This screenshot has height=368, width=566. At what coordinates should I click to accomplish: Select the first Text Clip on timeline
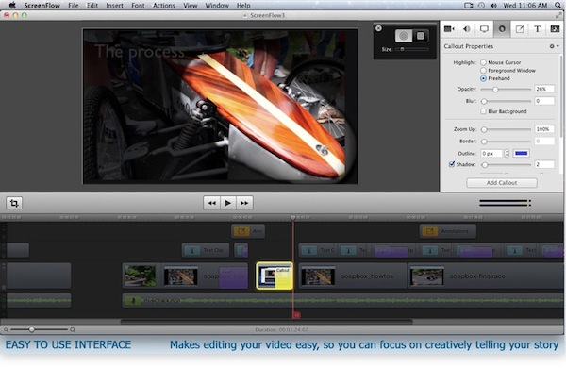(206, 250)
